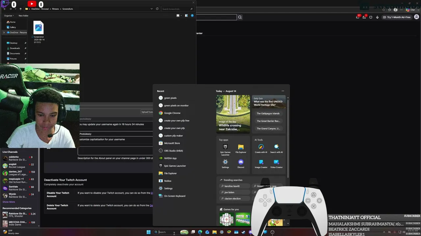This screenshot has width=421, height=236.
Task: Click File Explorer Help icon
Action: tap(192, 15)
